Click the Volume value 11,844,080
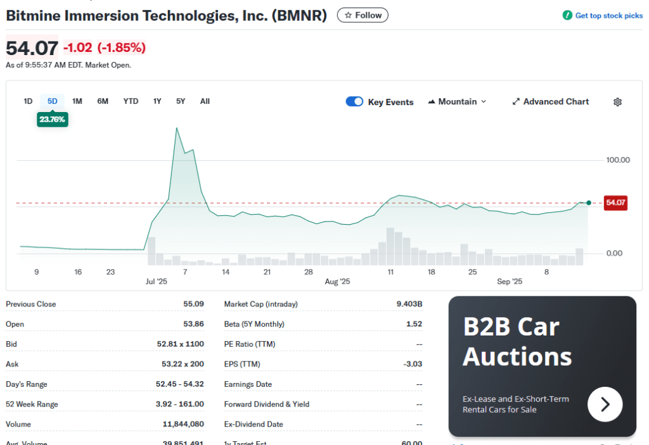 pos(183,424)
